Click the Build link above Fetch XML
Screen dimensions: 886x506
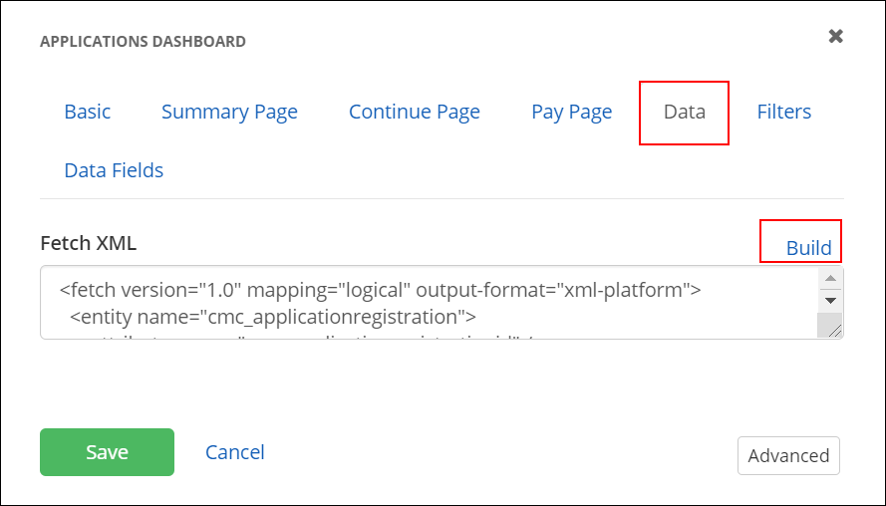point(808,248)
